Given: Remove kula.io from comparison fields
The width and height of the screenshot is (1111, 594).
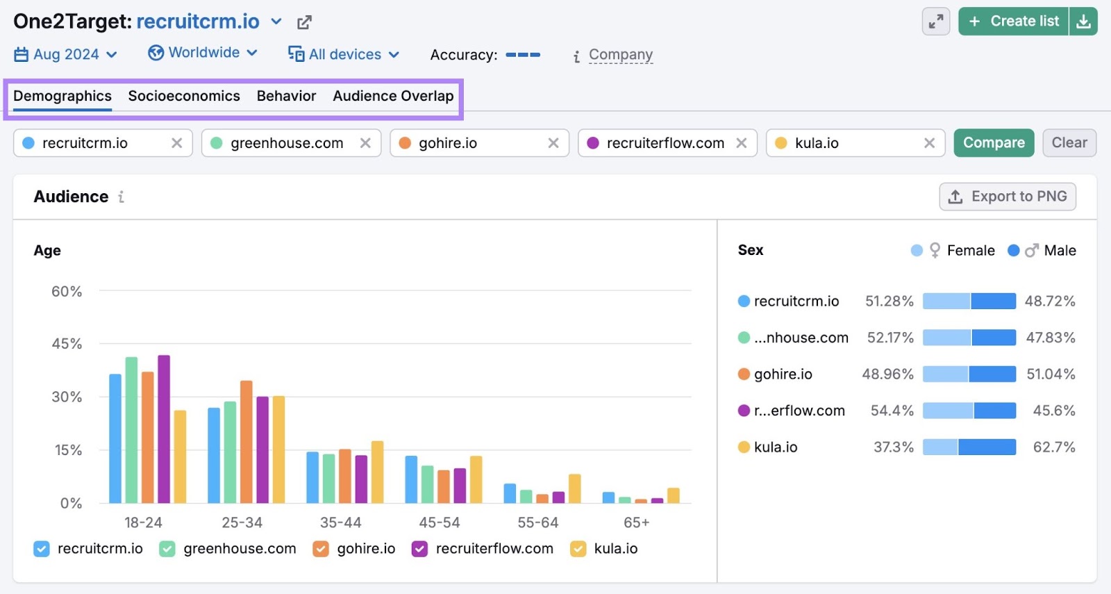Looking at the screenshot, I should [x=930, y=143].
